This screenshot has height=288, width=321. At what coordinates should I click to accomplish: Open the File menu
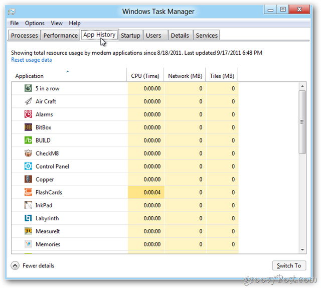(x=15, y=23)
